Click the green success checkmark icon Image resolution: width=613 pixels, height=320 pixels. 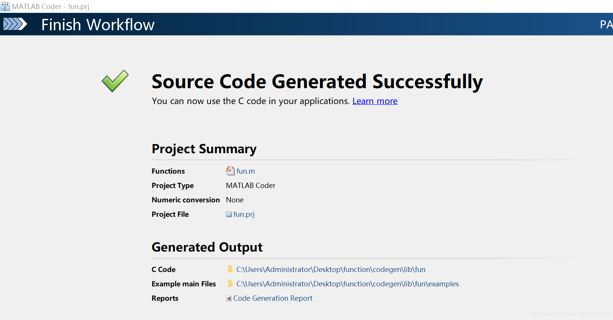point(115,81)
